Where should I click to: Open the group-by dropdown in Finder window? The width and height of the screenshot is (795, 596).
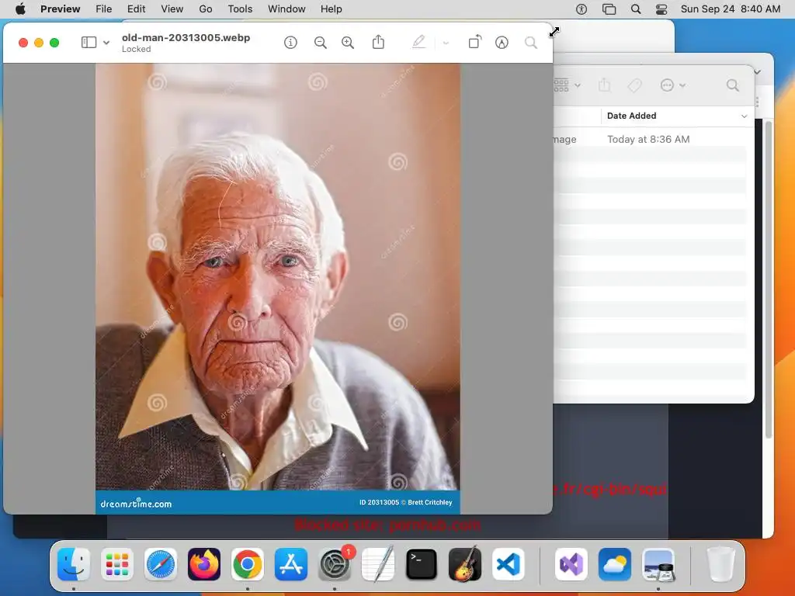point(567,85)
